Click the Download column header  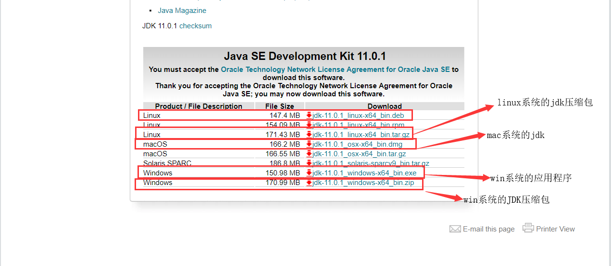[385, 106]
